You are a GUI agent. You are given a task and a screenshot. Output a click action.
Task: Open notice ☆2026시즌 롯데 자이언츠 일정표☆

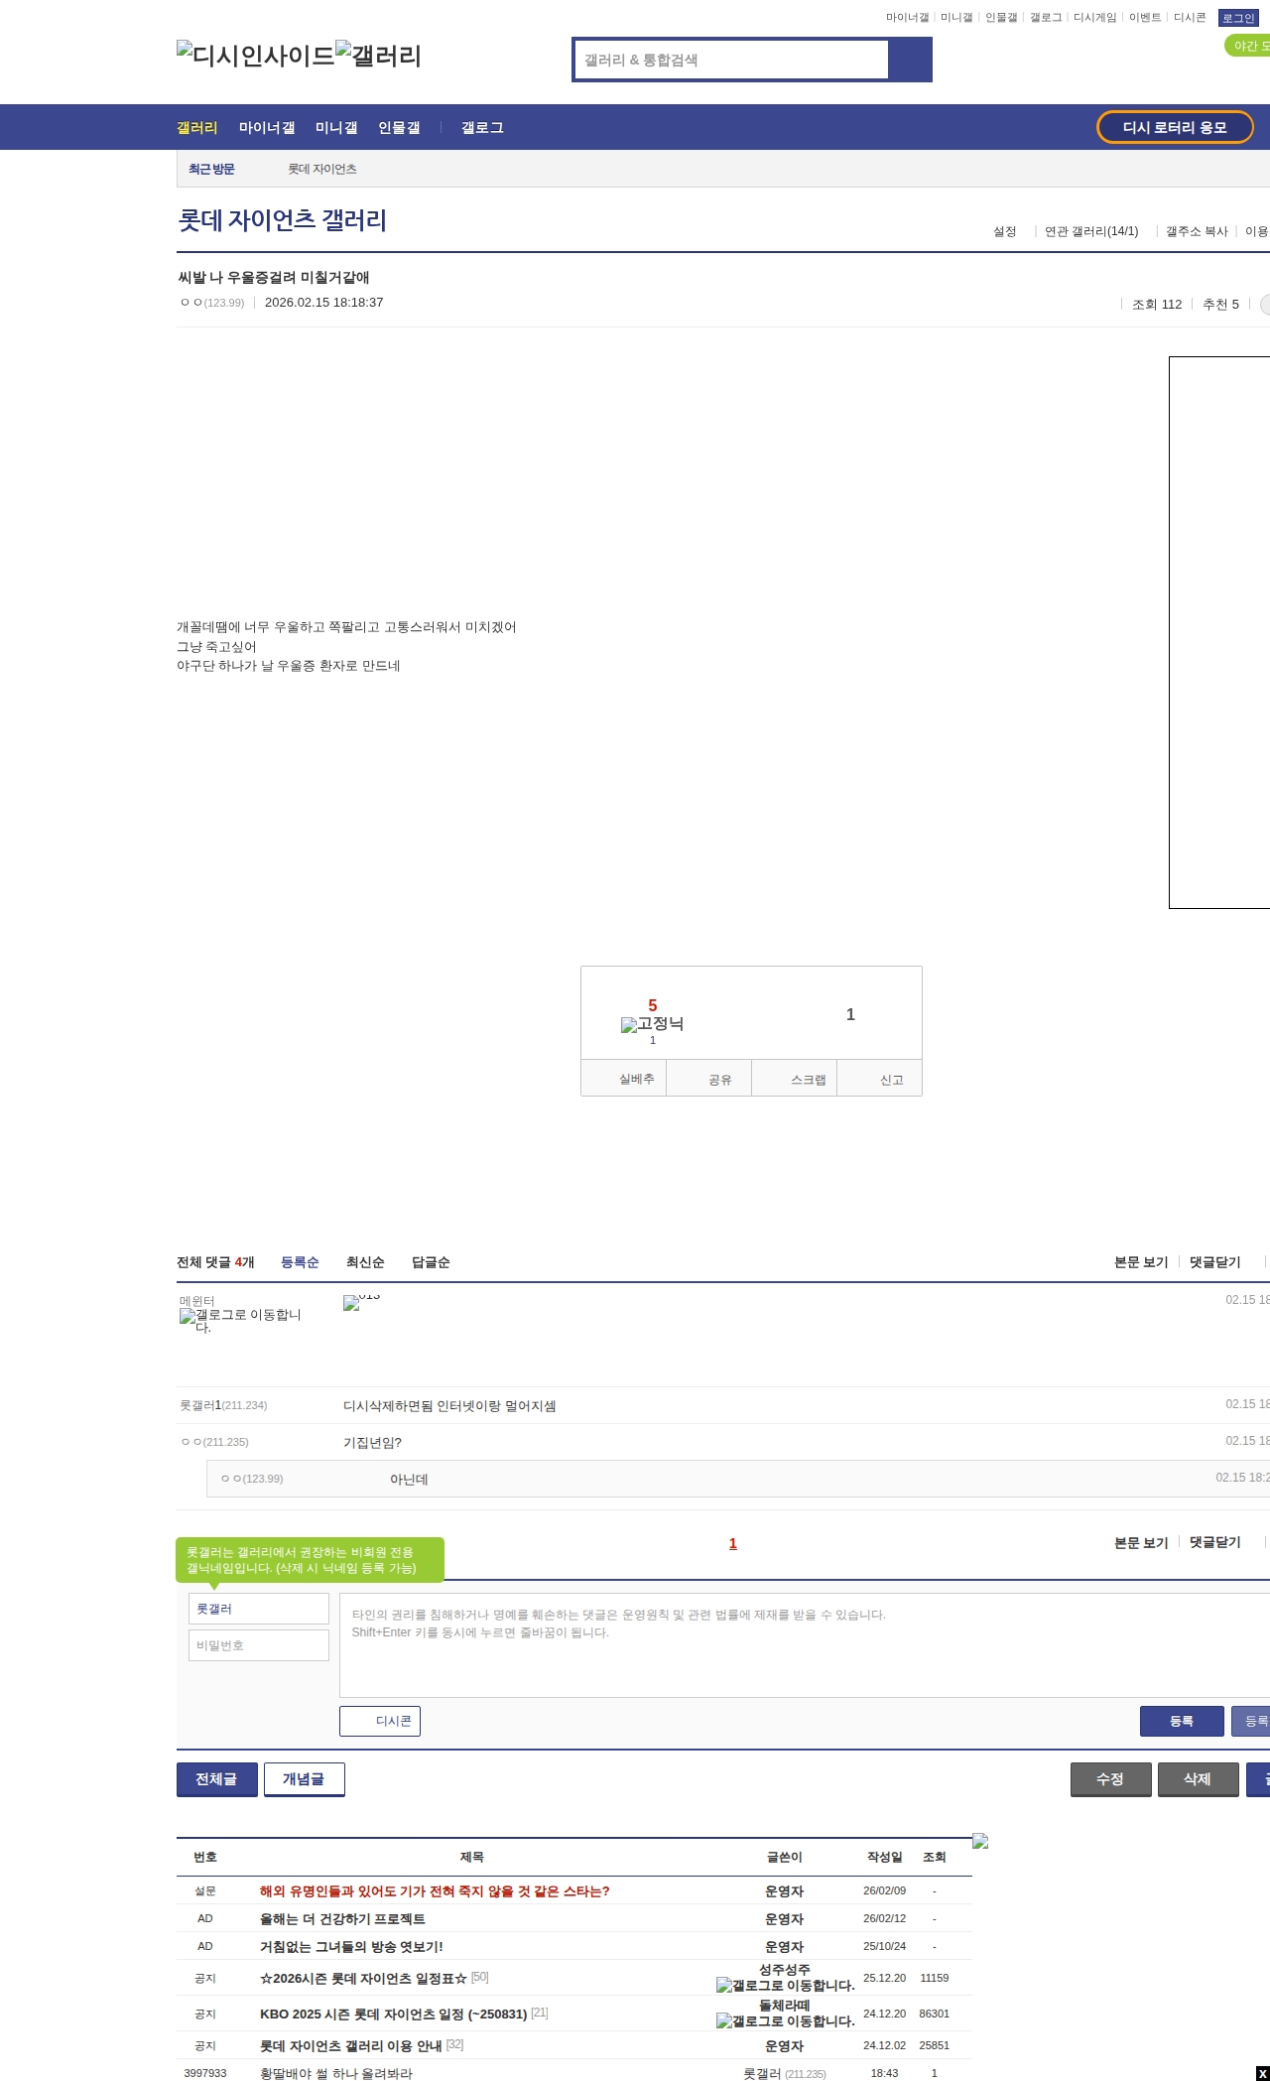point(363,1979)
